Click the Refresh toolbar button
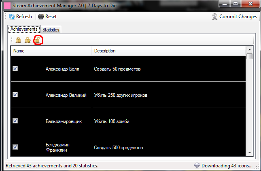 tap(20, 17)
